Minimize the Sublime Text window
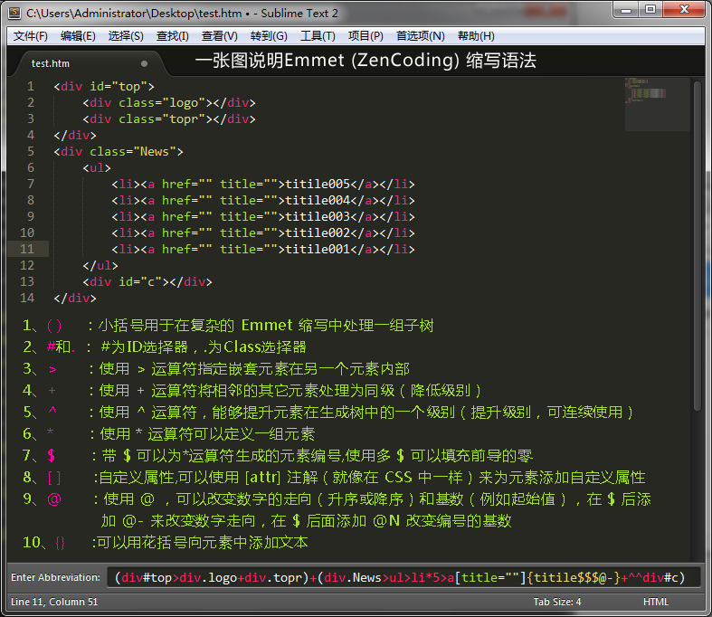Screen dimensions: 712x617 (x=626, y=10)
